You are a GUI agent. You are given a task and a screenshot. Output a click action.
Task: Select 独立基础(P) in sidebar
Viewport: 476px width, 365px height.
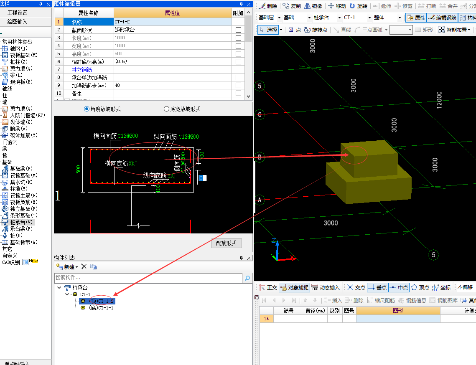20,209
